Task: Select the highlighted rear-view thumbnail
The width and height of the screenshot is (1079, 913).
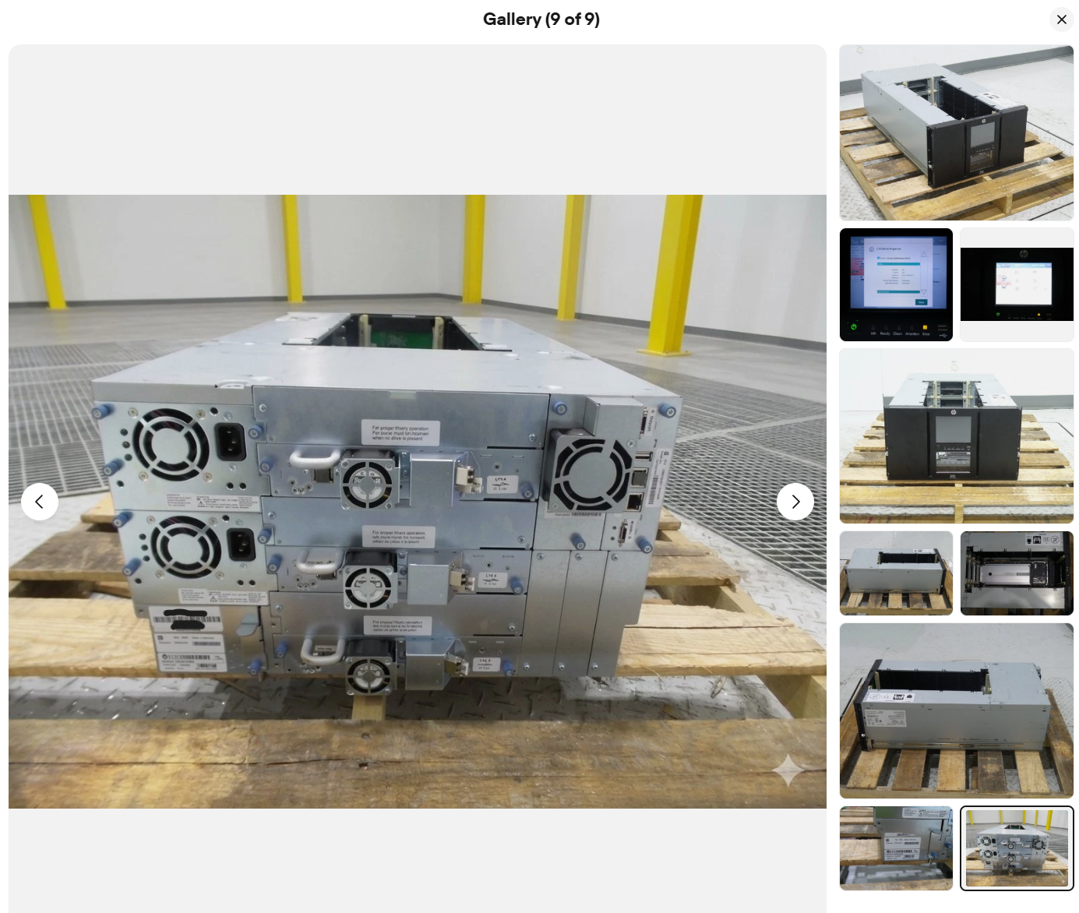Action: click(x=1017, y=848)
